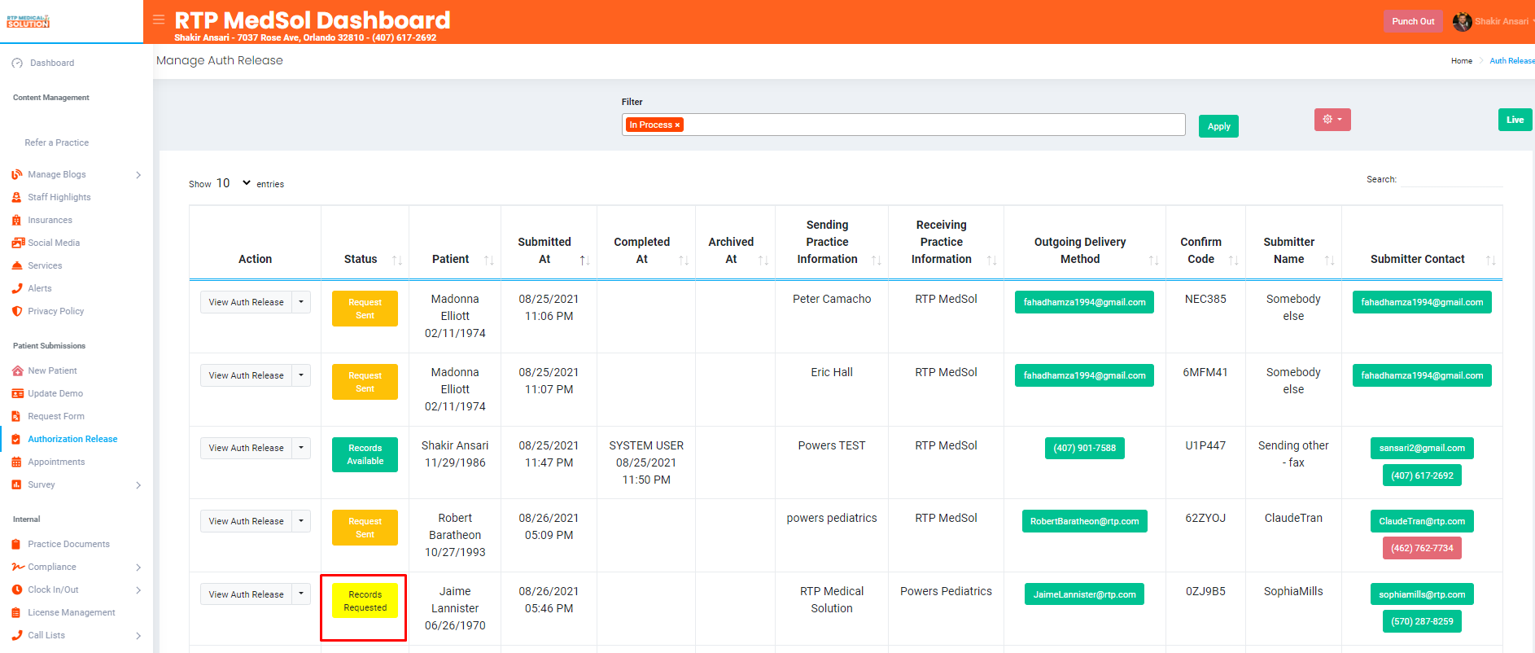Open action dropdown for NEC385 row
Viewport: 1535px width, 653px height.
301,302
